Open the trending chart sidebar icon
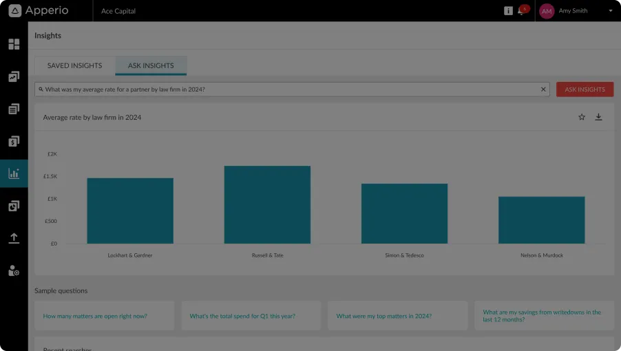The height and width of the screenshot is (351, 621). 14,76
